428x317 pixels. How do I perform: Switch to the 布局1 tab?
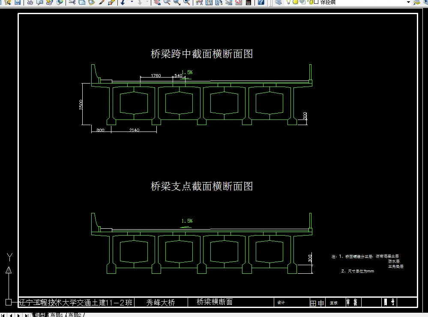tap(57, 315)
